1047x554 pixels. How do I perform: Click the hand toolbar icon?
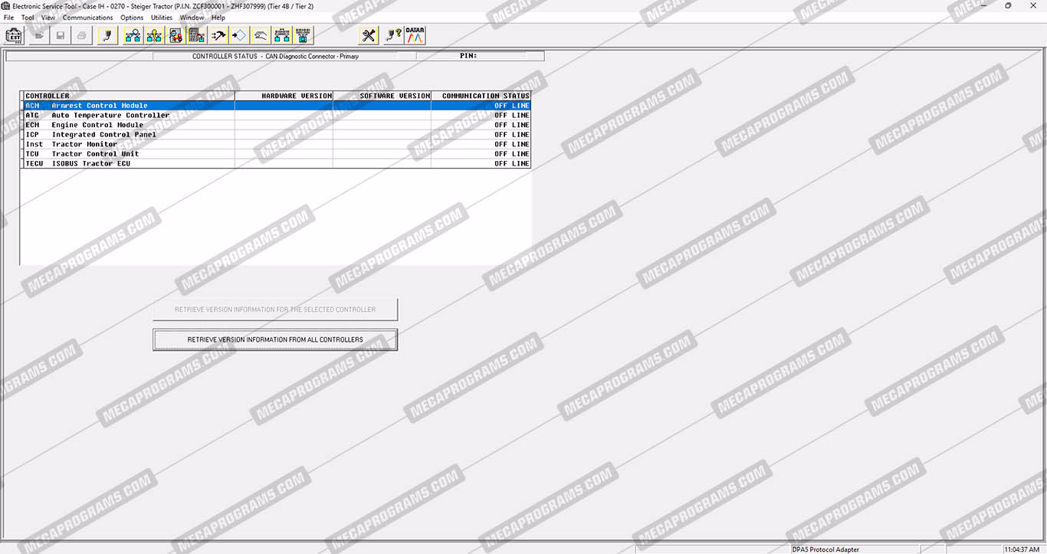coord(261,35)
